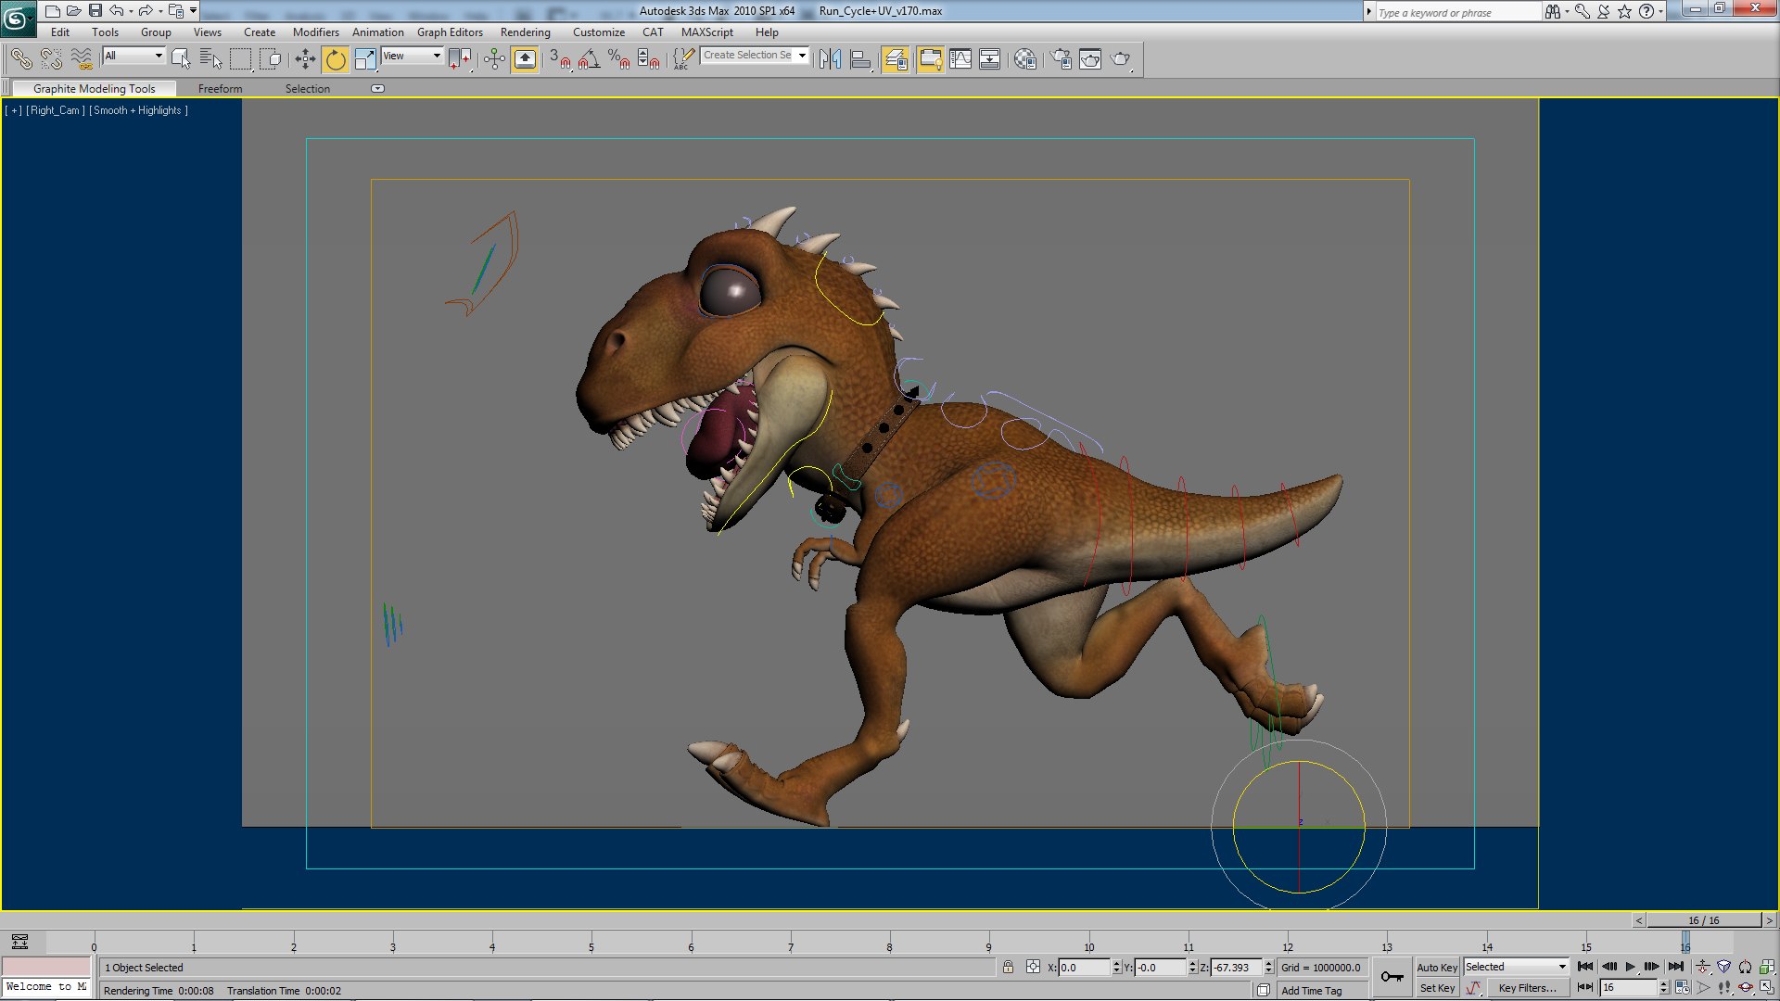Viewport: 1780px width, 1001px height.
Task: Click the large Set Keys key button
Action: pos(1392,977)
